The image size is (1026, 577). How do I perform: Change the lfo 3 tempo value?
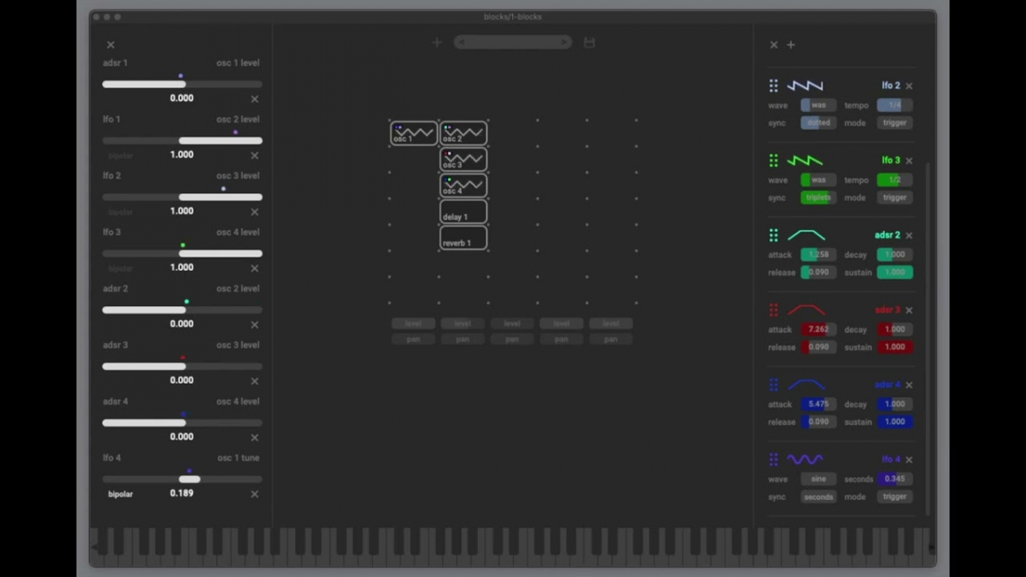[x=894, y=180]
